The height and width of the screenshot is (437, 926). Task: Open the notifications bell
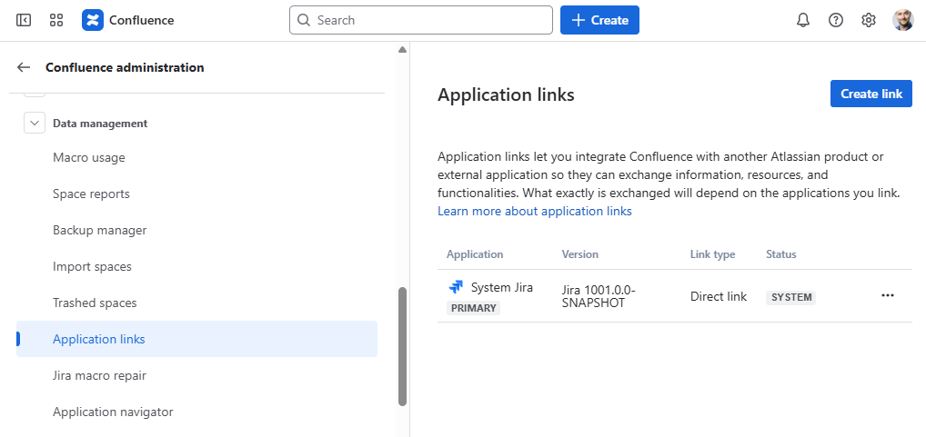point(802,20)
